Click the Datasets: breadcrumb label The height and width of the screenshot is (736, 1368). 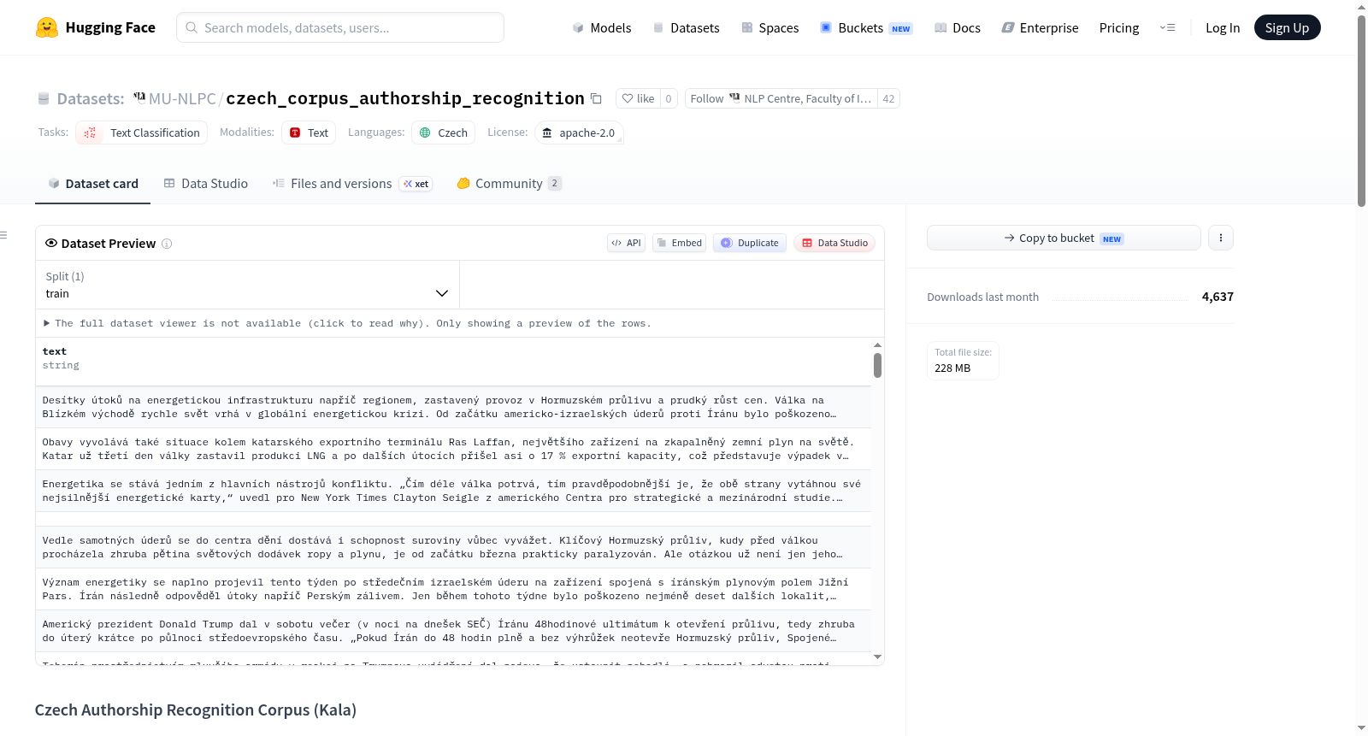tap(90, 98)
